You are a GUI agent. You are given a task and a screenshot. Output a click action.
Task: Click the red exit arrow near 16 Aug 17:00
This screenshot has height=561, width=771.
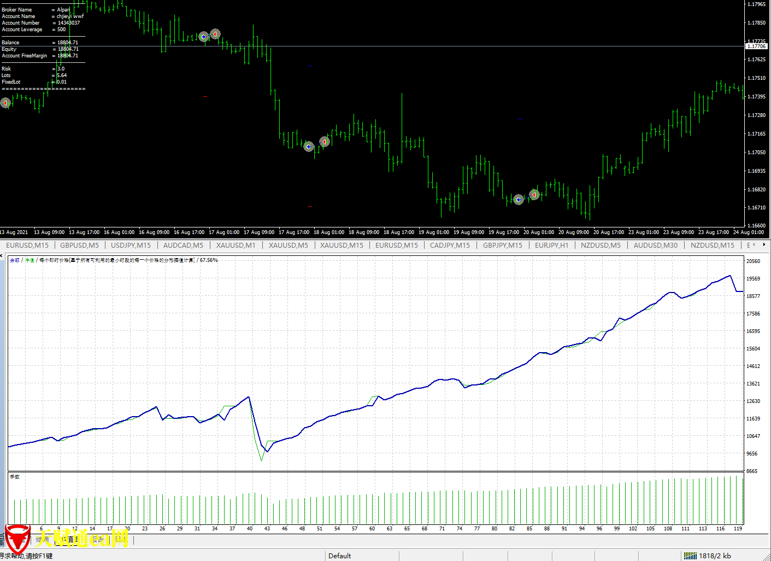[x=215, y=34]
